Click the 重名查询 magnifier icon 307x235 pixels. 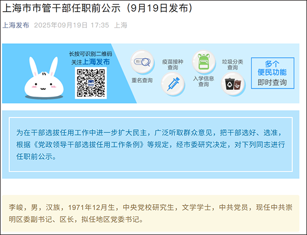pos(142,62)
